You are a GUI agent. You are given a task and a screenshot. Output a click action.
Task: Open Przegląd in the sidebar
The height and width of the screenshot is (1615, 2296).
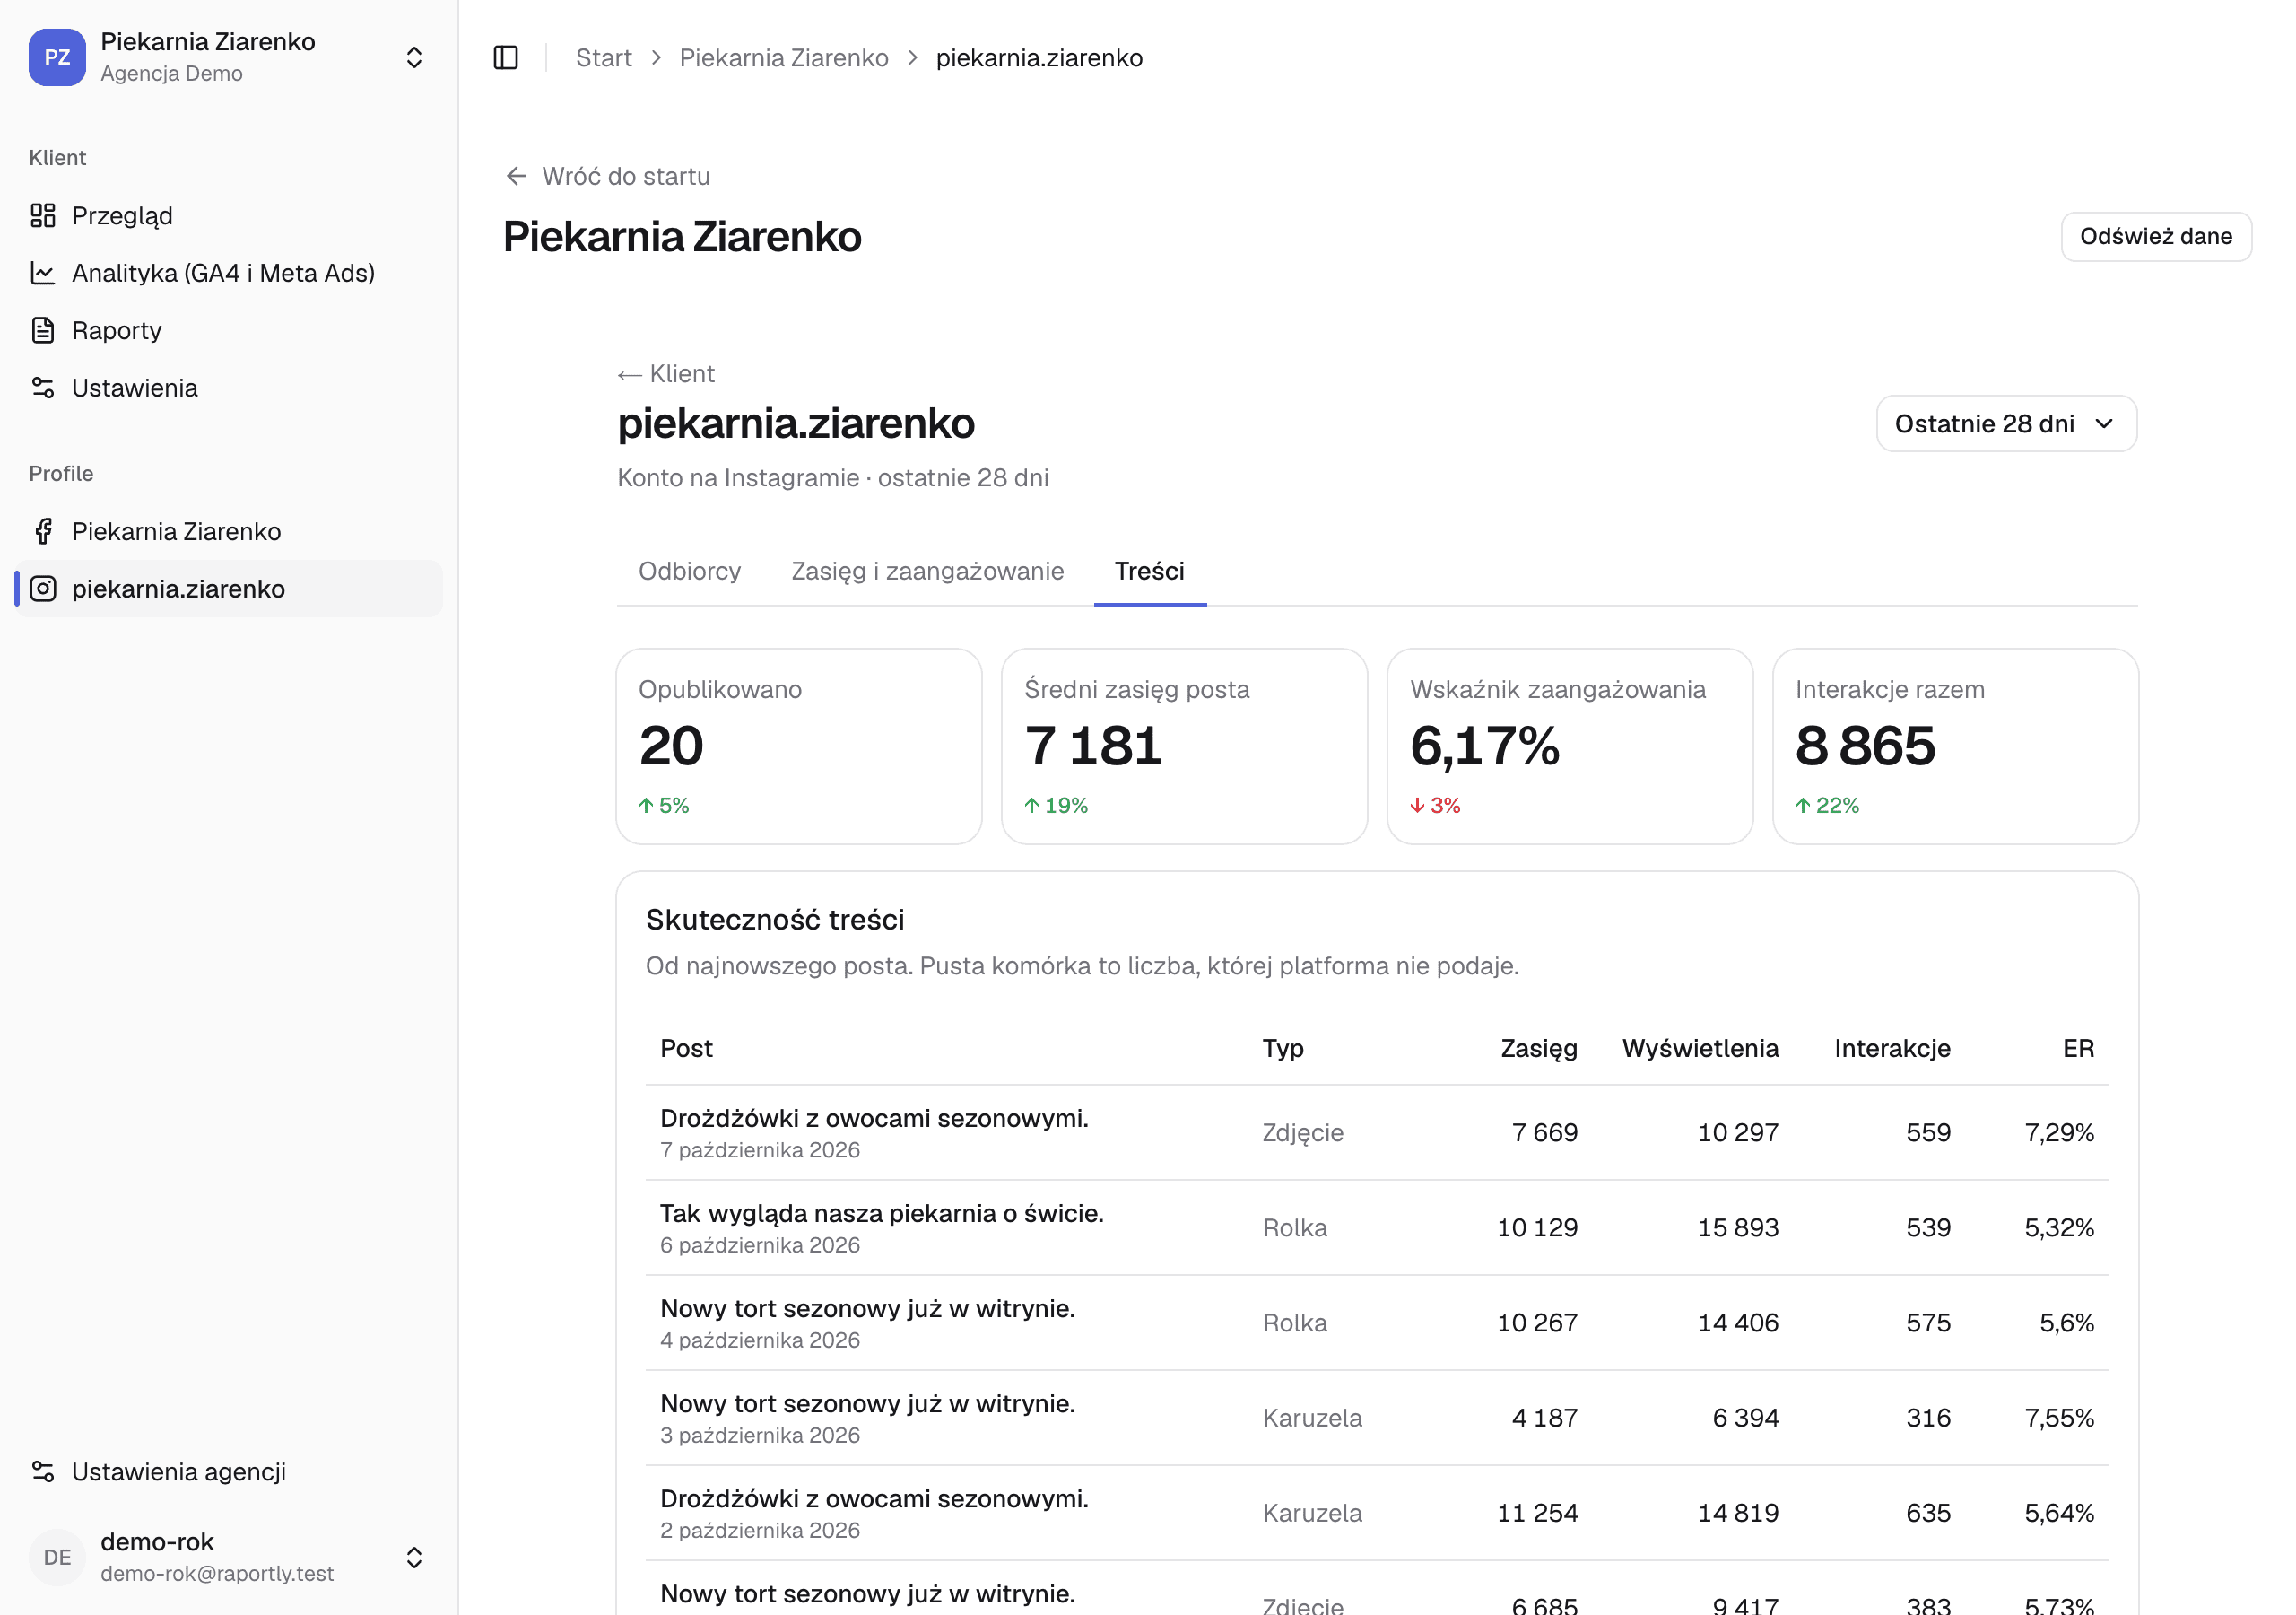point(229,216)
